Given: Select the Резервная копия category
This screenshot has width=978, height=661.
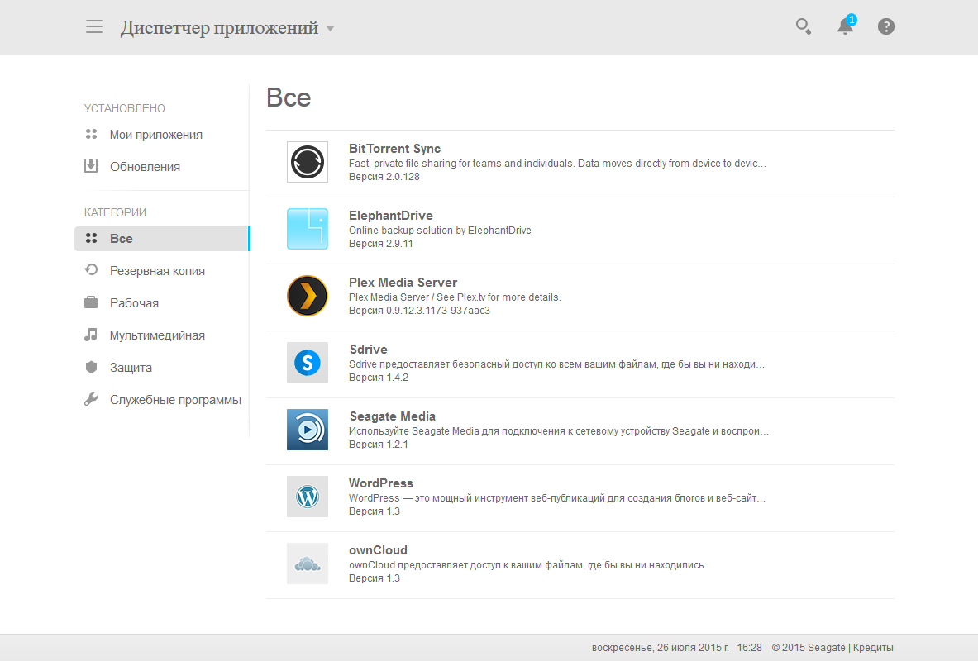Looking at the screenshot, I should [157, 271].
